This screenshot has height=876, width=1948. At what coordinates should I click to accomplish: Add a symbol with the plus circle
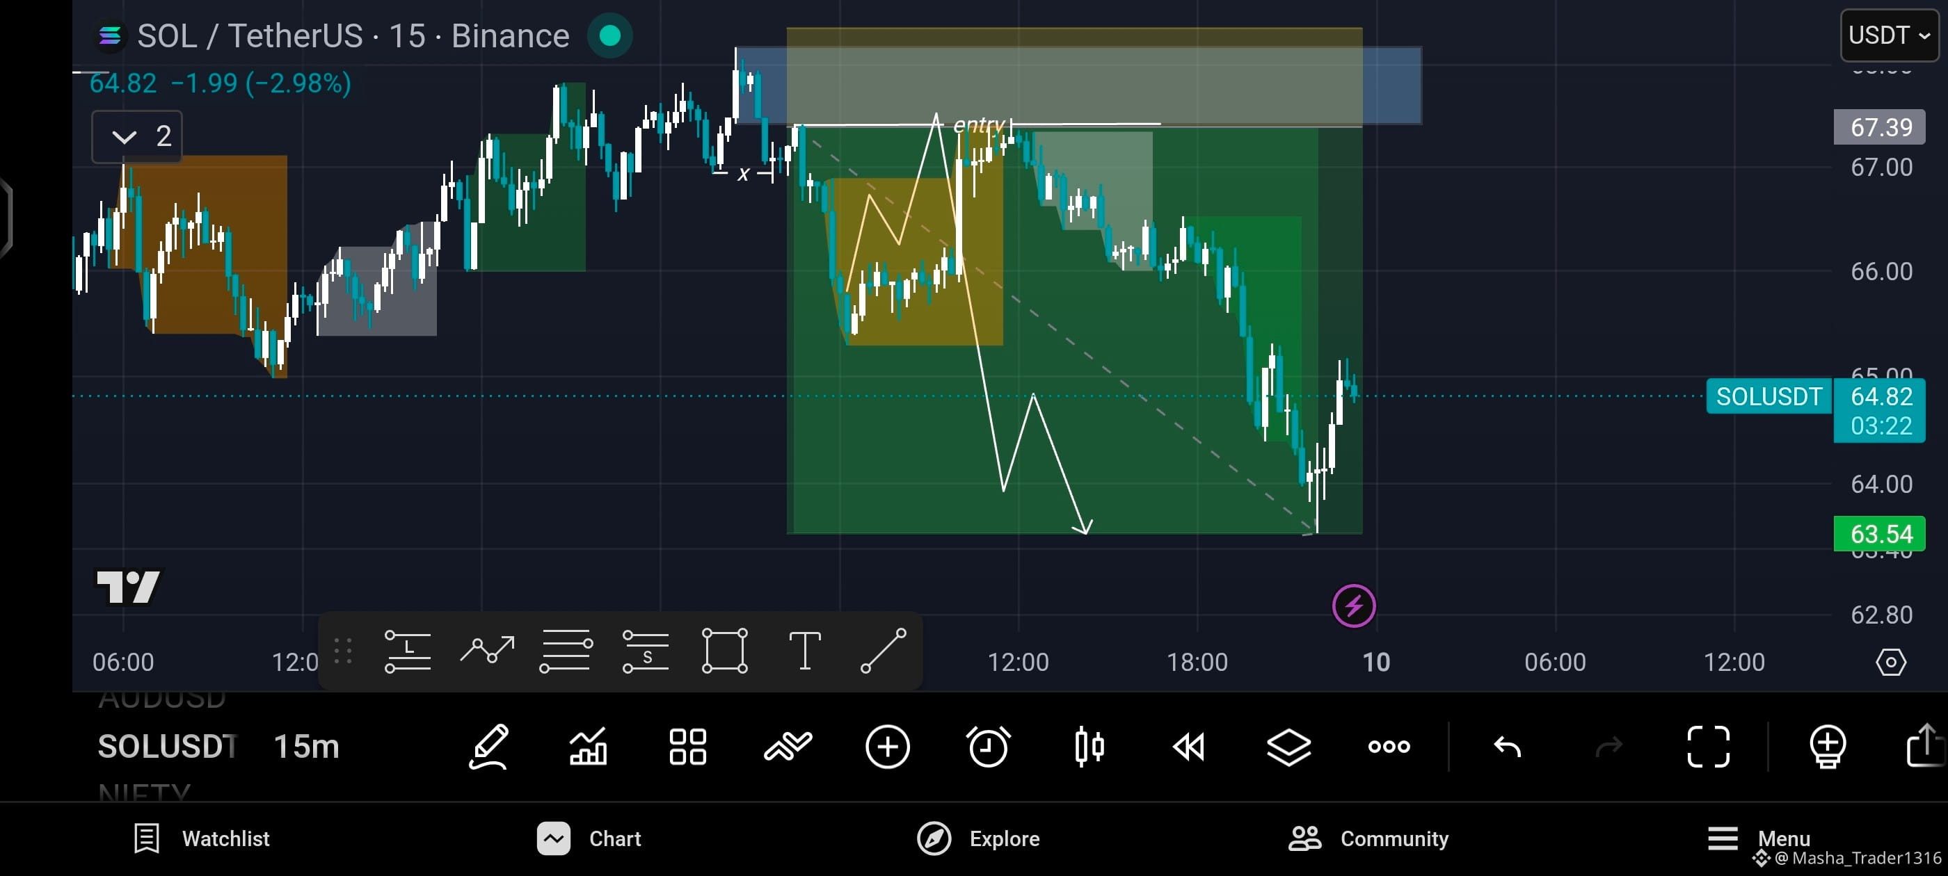coord(887,747)
